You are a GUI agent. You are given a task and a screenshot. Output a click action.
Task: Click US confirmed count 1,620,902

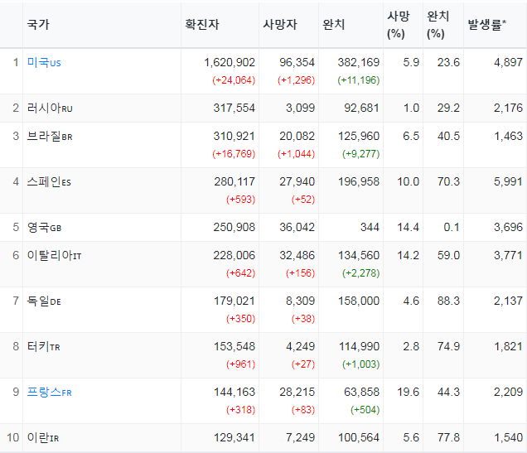click(x=230, y=62)
